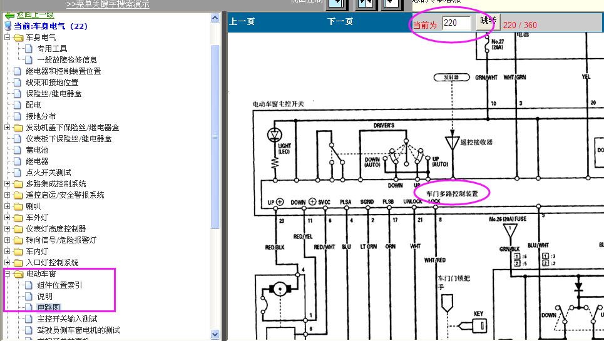Screen dimensions: 604x341
Task: Open the 一般故障检修信息 document icon
Action: pyautogui.click(x=29, y=59)
